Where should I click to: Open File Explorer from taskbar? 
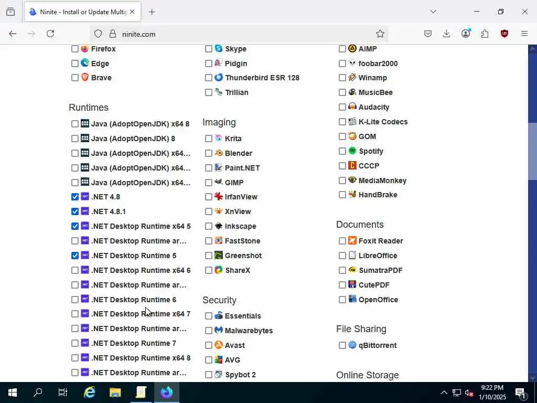(115, 393)
